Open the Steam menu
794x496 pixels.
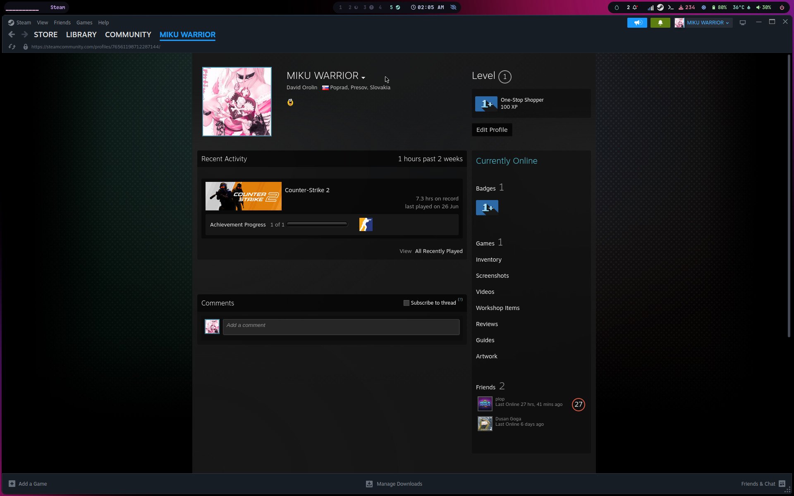point(24,23)
